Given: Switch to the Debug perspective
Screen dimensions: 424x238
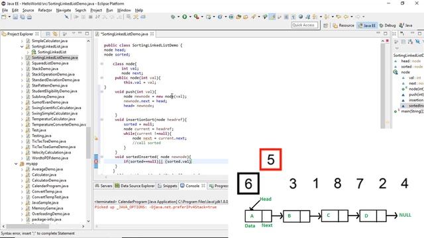Looking at the screenshot, I should coord(388,25).
